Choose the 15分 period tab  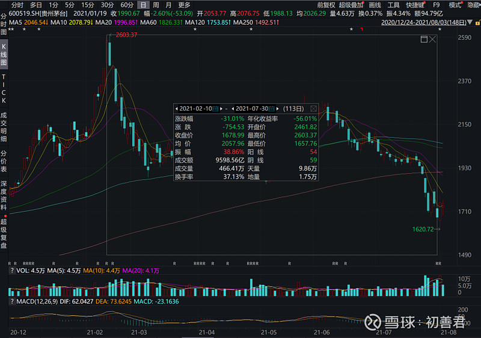(x=88, y=5)
